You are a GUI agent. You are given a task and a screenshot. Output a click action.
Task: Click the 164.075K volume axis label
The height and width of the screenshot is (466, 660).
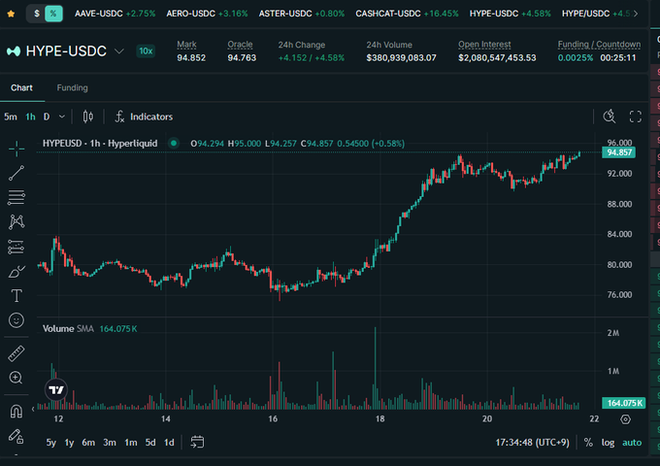tap(624, 403)
